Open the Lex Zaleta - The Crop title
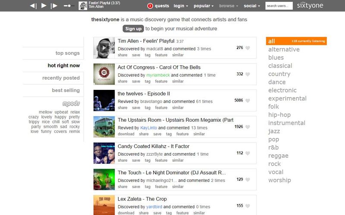 pos(142,199)
